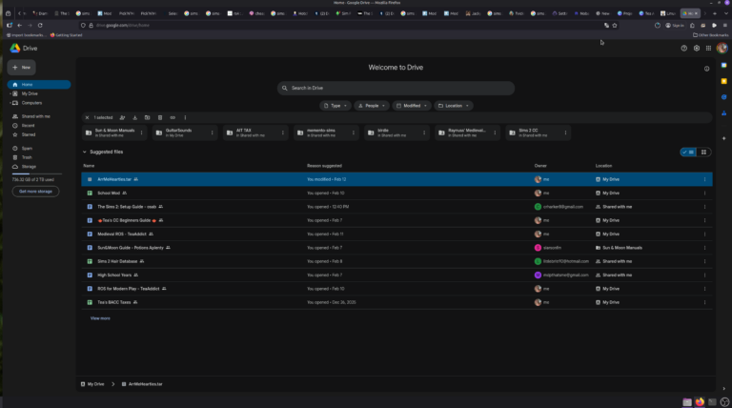The width and height of the screenshot is (732, 408).
Task: Click the Get more storage button
Action: 36,192
